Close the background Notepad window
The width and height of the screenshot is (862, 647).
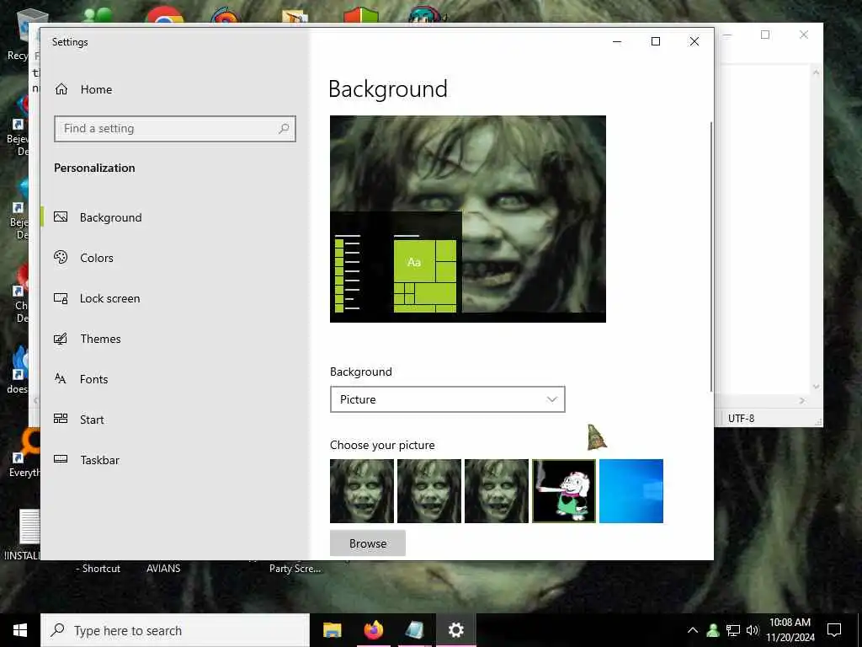pos(804,35)
